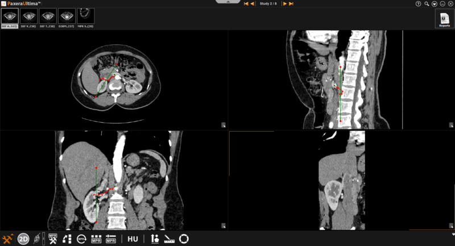Screen dimensions: 455x246
Task: Open the Reports panel
Action: coord(444,19)
